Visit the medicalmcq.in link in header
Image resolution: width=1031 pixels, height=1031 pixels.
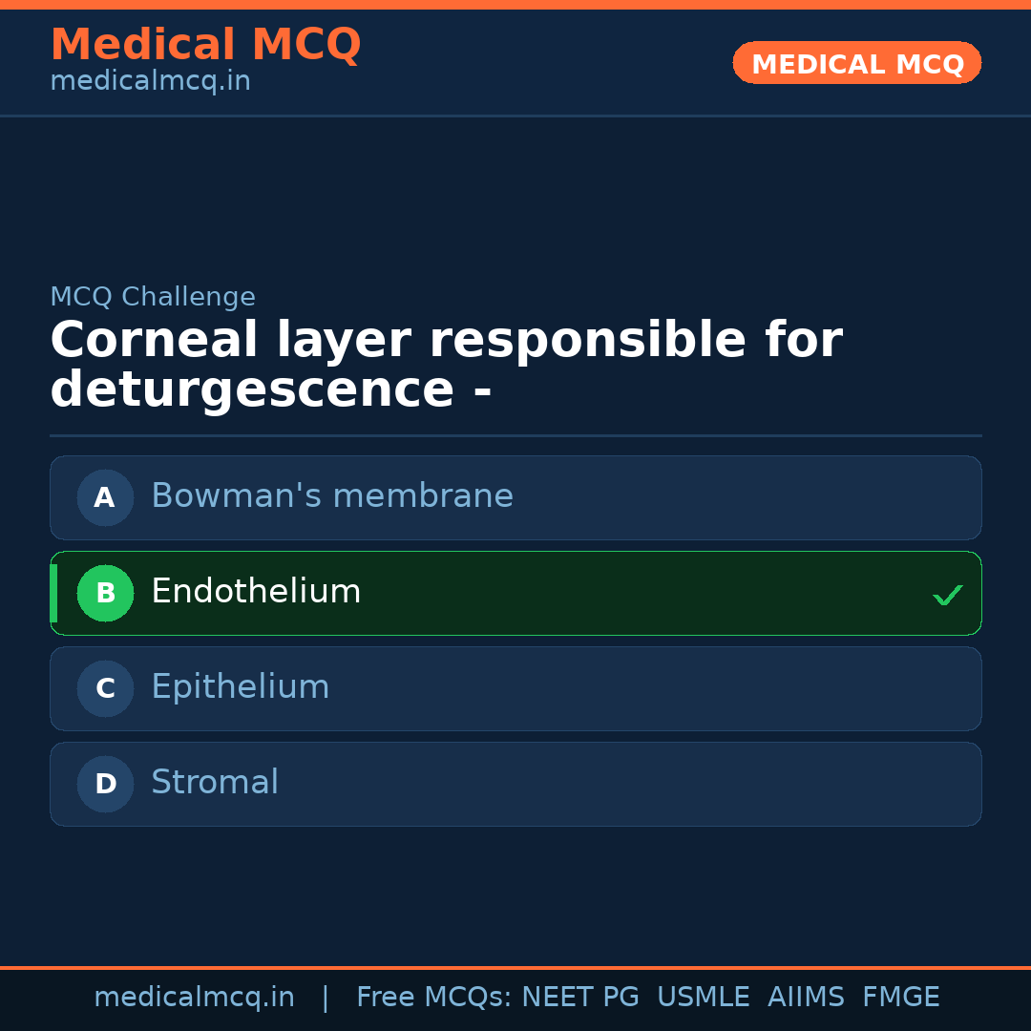click(x=149, y=80)
